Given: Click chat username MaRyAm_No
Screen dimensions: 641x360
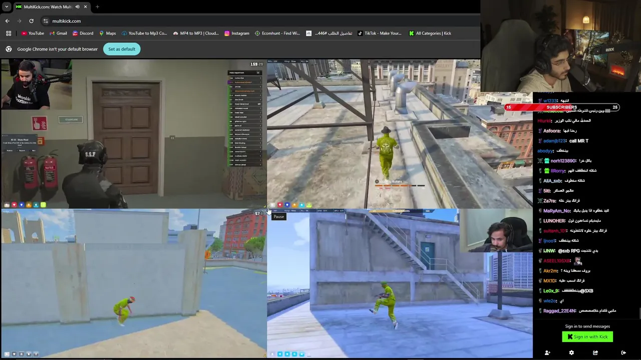Looking at the screenshot, I should [x=557, y=211].
